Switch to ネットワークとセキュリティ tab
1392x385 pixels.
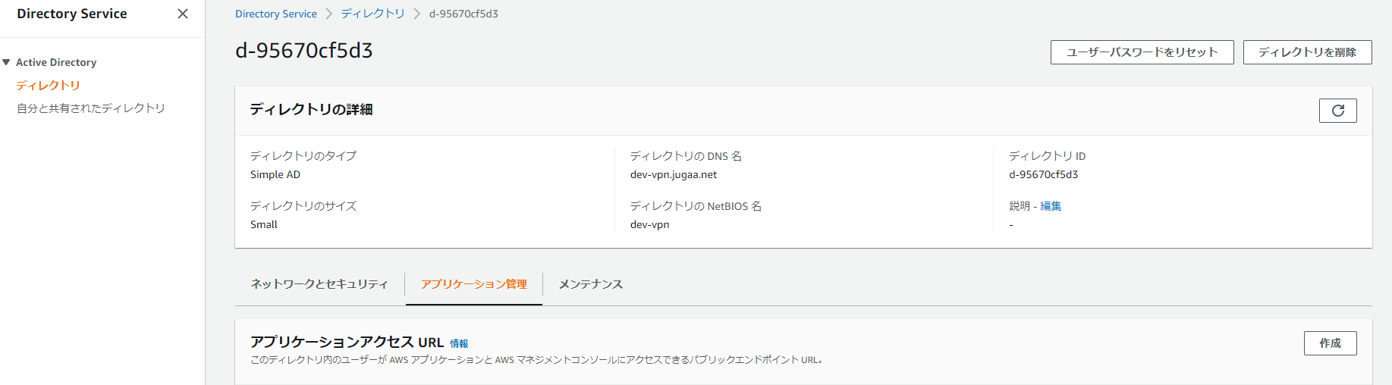coord(319,284)
